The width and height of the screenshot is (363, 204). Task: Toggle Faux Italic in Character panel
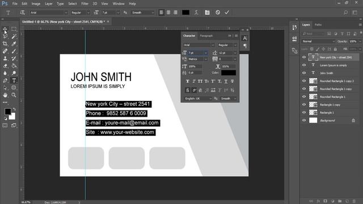[x=194, y=81]
